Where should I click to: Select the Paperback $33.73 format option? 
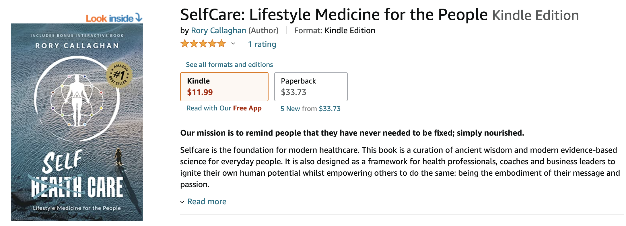[311, 87]
